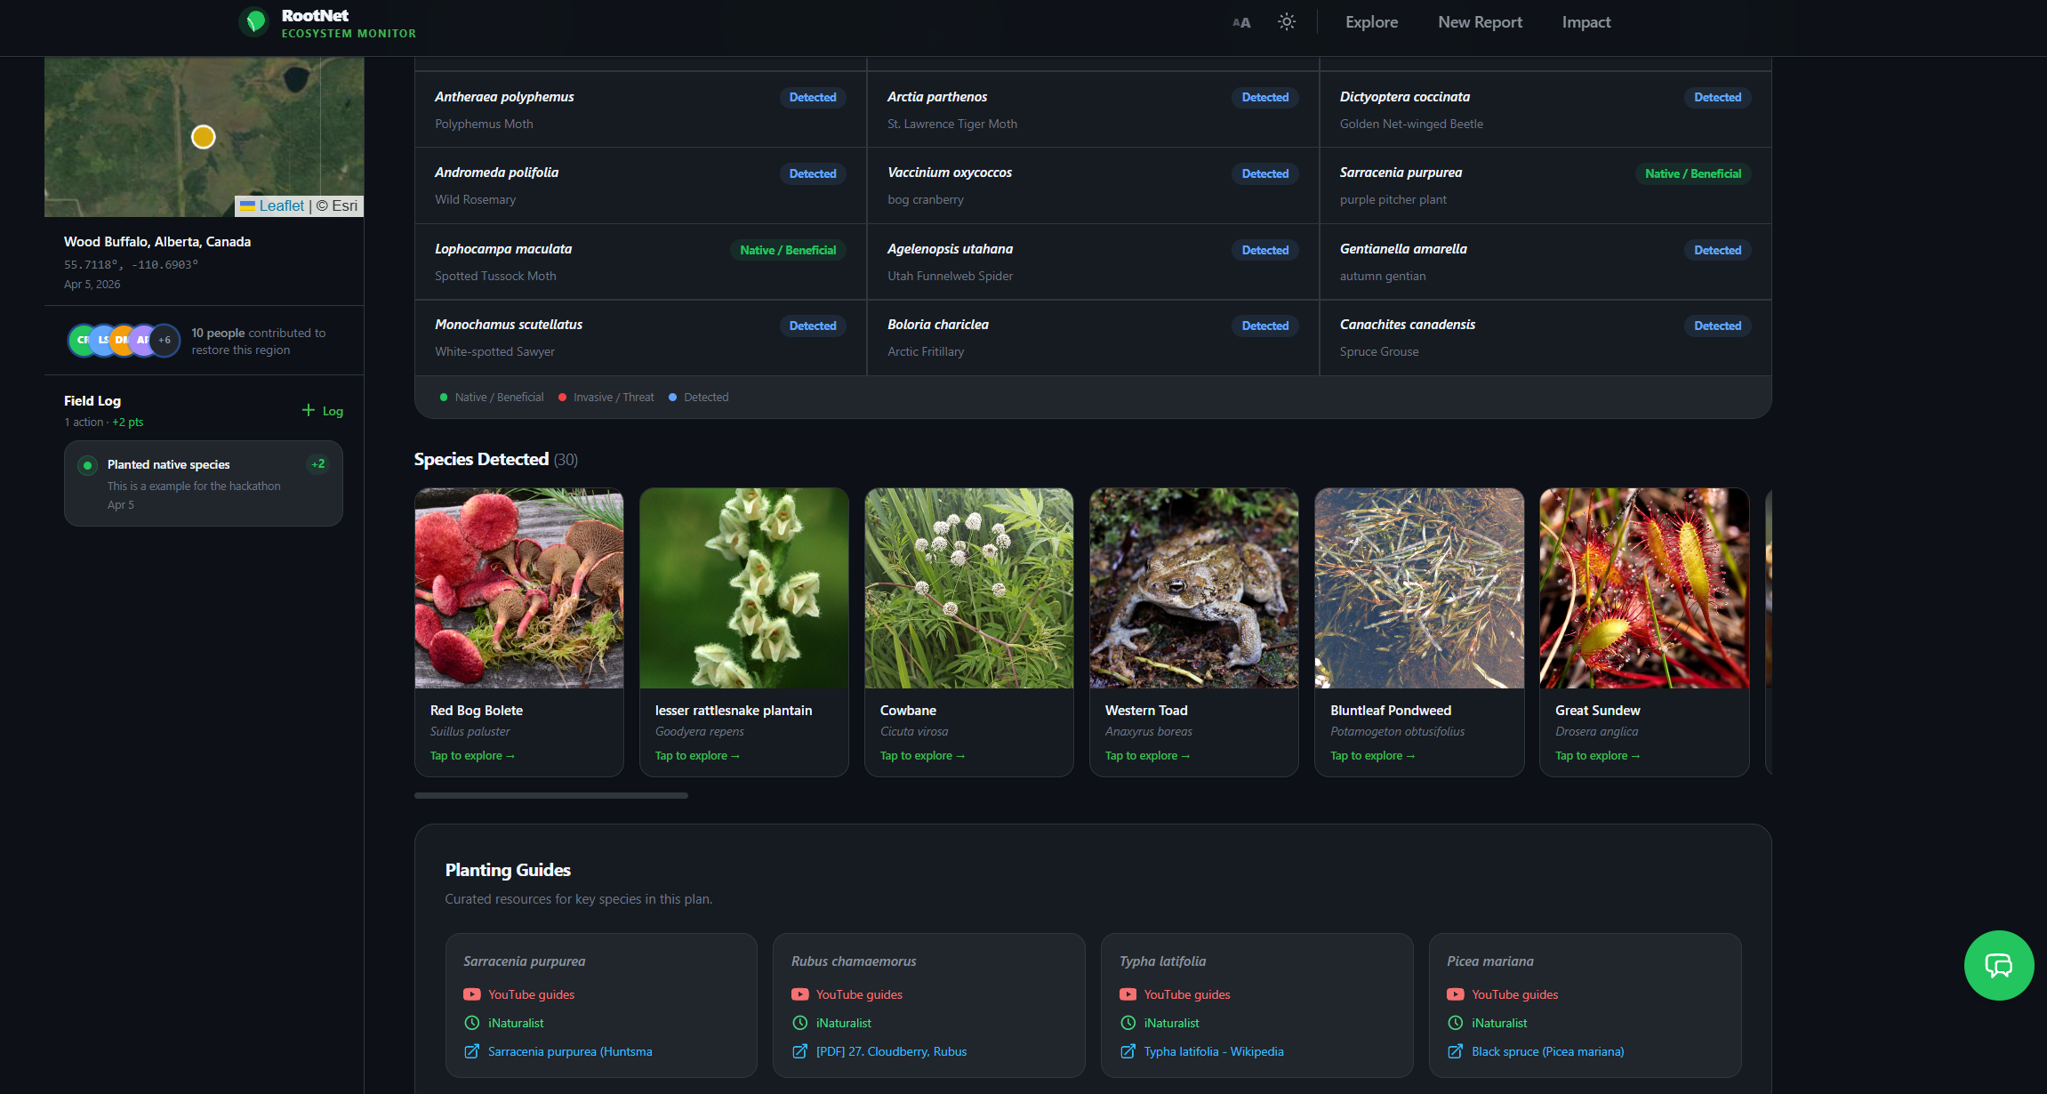The image size is (2047, 1094).
Task: Click the green status dot on Planted native species
Action: coord(87,465)
